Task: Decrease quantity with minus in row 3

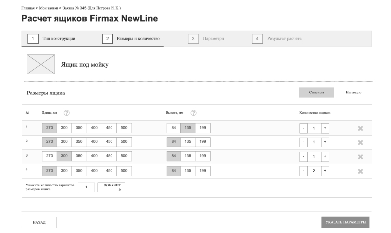Action: coord(303,157)
